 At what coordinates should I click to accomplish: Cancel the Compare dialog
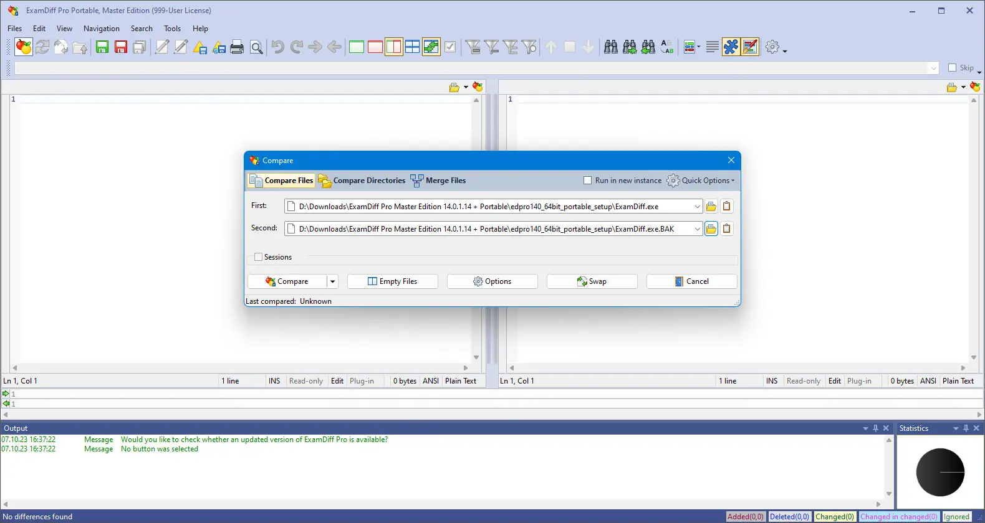tap(692, 281)
